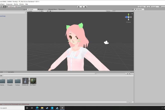
Task: Open Unity icon on taskbar
Action: tap(62, 108)
